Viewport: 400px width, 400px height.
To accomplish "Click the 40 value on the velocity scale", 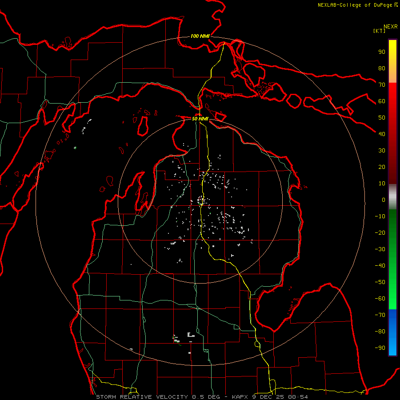I will [382, 134].
